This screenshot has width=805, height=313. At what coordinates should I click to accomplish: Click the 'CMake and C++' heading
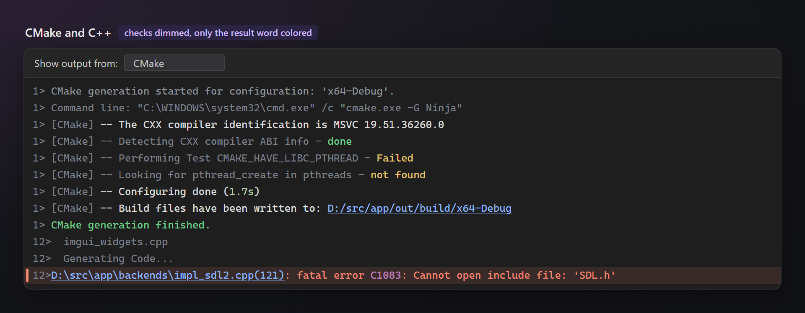pyautogui.click(x=68, y=33)
